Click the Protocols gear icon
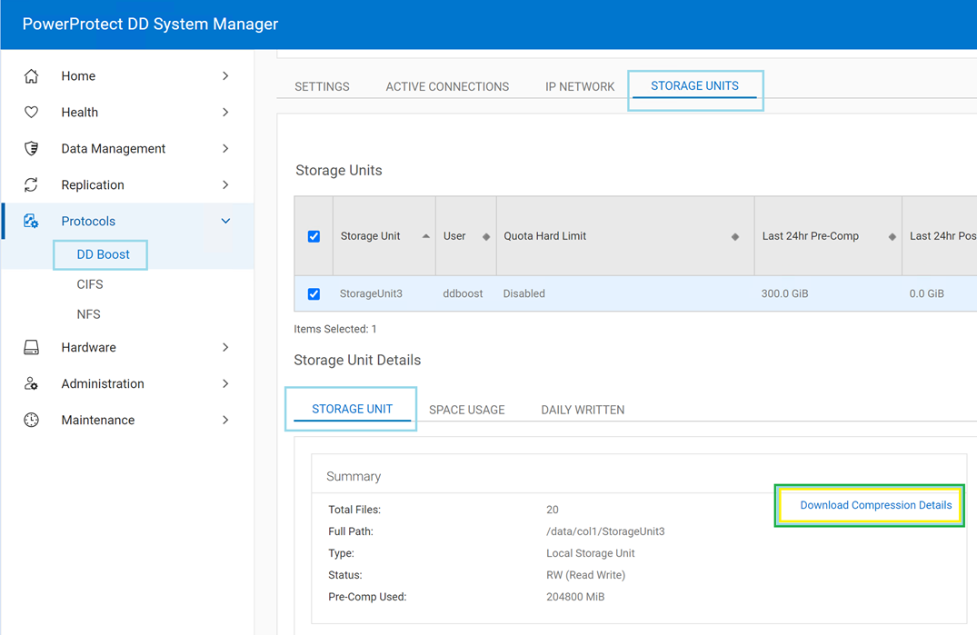Viewport: 977px width, 635px height. coord(32,220)
